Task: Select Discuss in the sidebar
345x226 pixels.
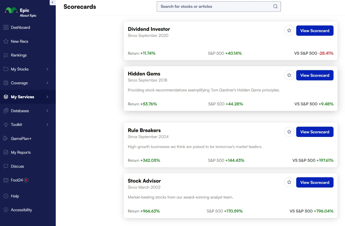Action: pos(17,166)
